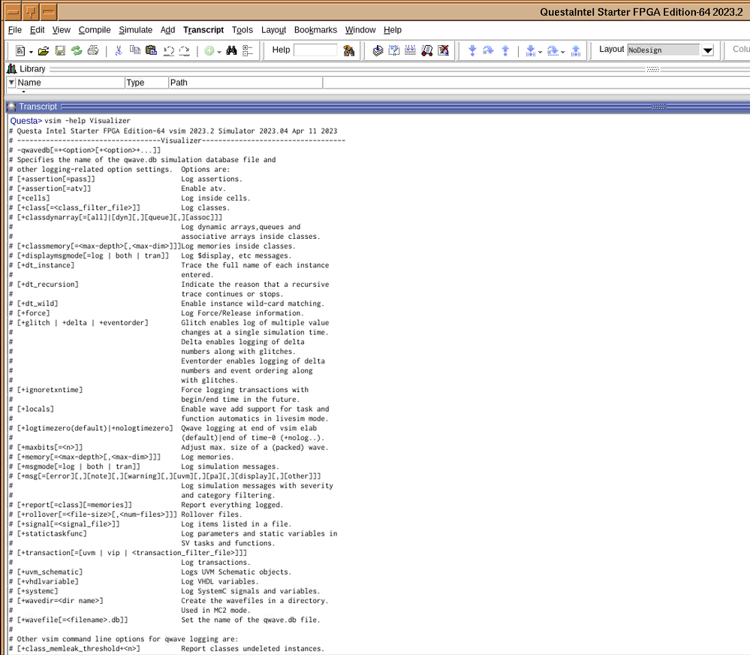Open the Tools menu
750x655 pixels.
click(242, 29)
